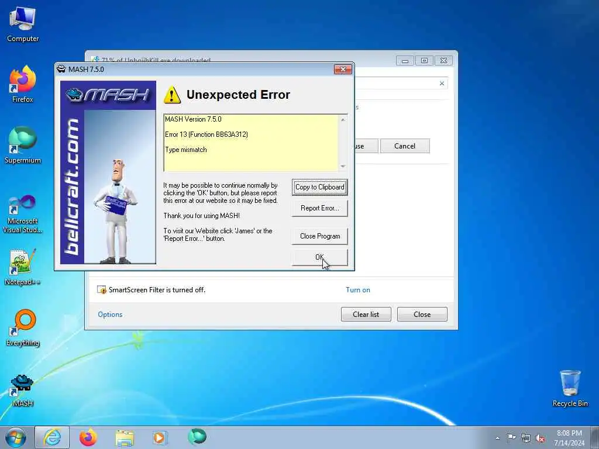The width and height of the screenshot is (599, 449).
Task: Click the muted volume tray icon
Action: click(x=540, y=438)
